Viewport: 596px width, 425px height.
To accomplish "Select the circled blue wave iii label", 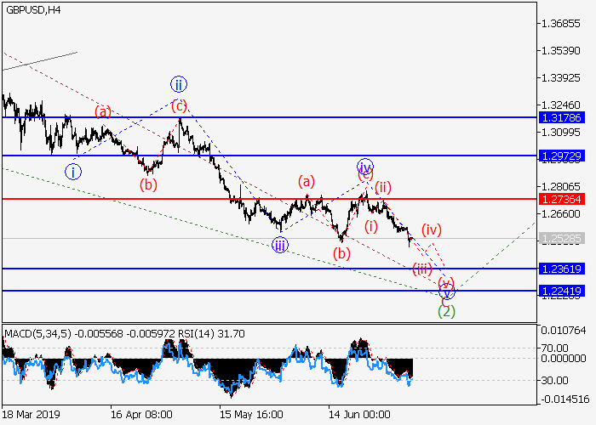I will click(x=280, y=246).
